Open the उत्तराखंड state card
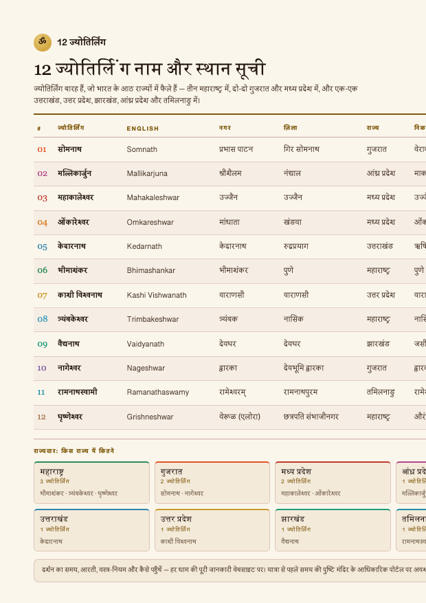This screenshot has height=603, width=426. [91, 530]
